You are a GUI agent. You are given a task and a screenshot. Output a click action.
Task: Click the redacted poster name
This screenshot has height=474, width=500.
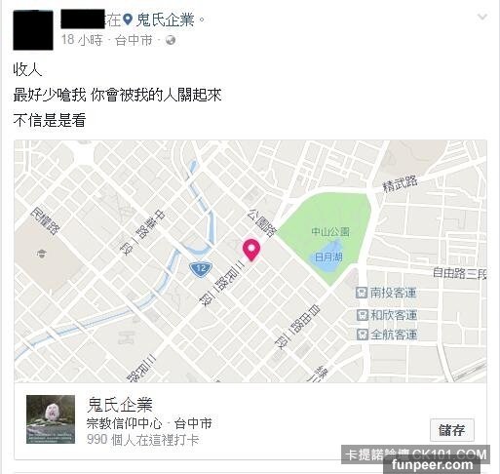(83, 20)
